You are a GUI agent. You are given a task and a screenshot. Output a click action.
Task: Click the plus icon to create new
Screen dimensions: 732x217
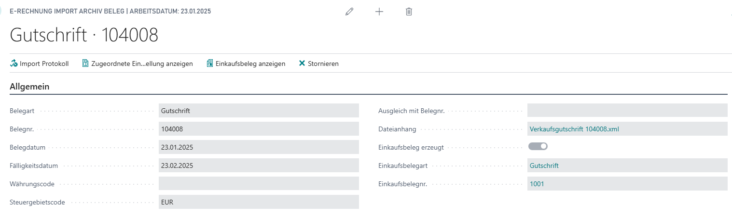pos(379,12)
